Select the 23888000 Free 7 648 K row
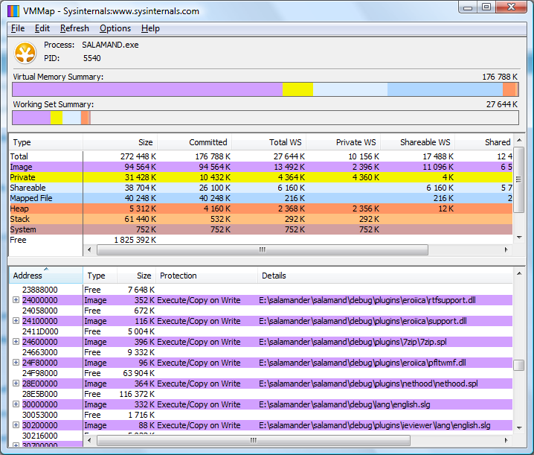 tap(261, 290)
